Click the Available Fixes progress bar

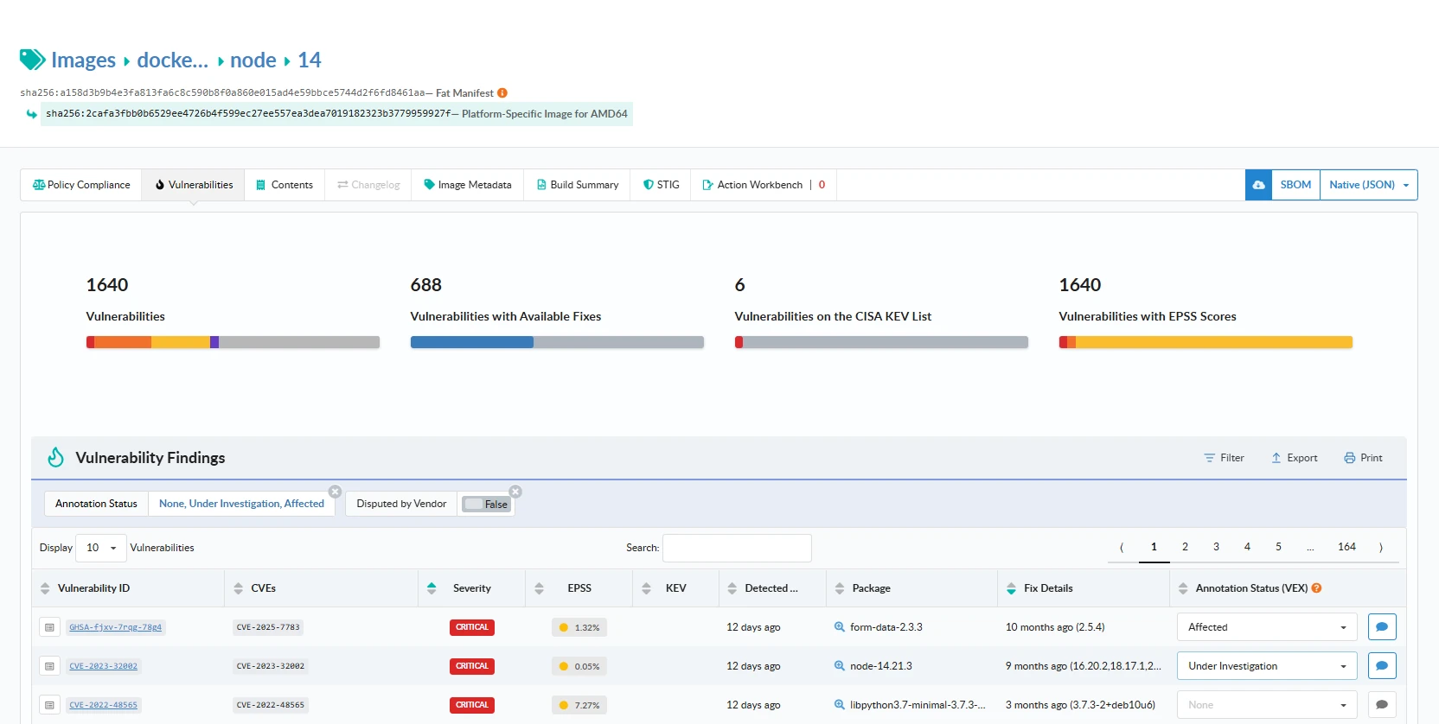click(557, 342)
